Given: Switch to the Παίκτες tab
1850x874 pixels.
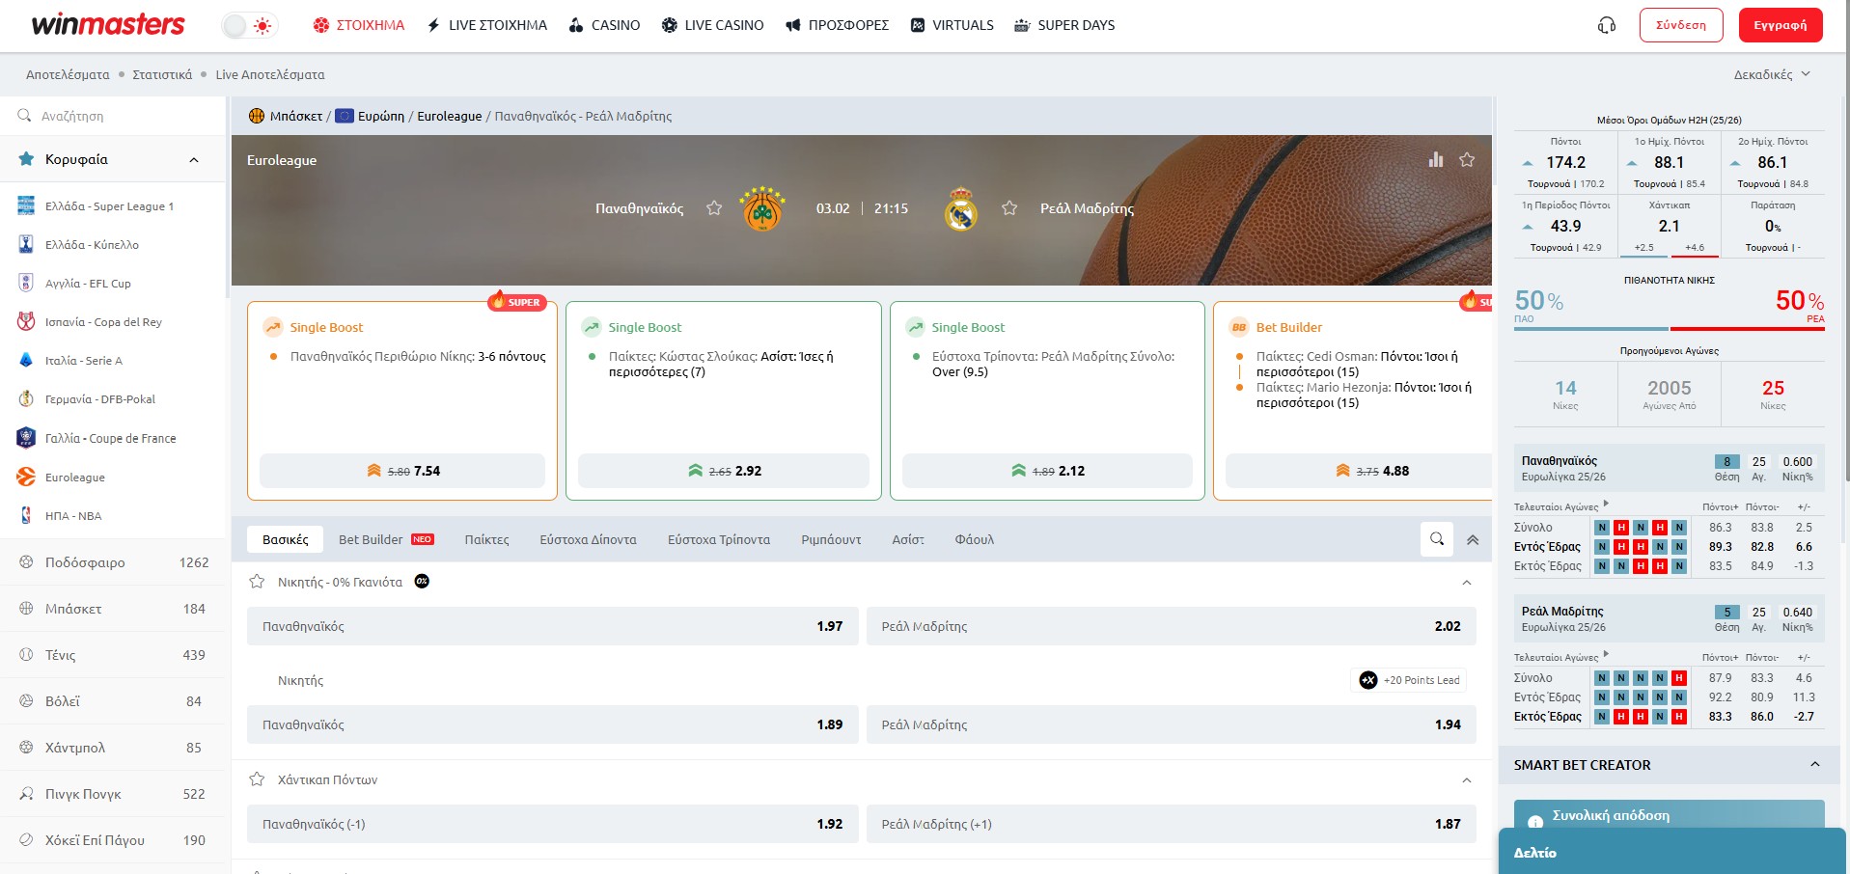Looking at the screenshot, I should (x=486, y=540).
